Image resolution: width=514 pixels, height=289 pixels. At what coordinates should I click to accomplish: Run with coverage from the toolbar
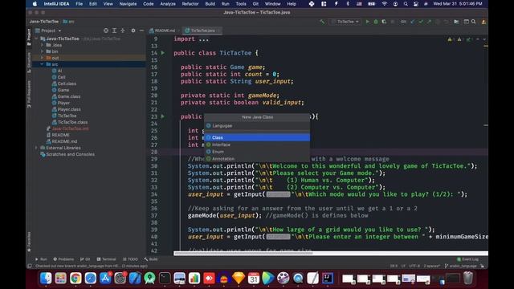(384, 22)
